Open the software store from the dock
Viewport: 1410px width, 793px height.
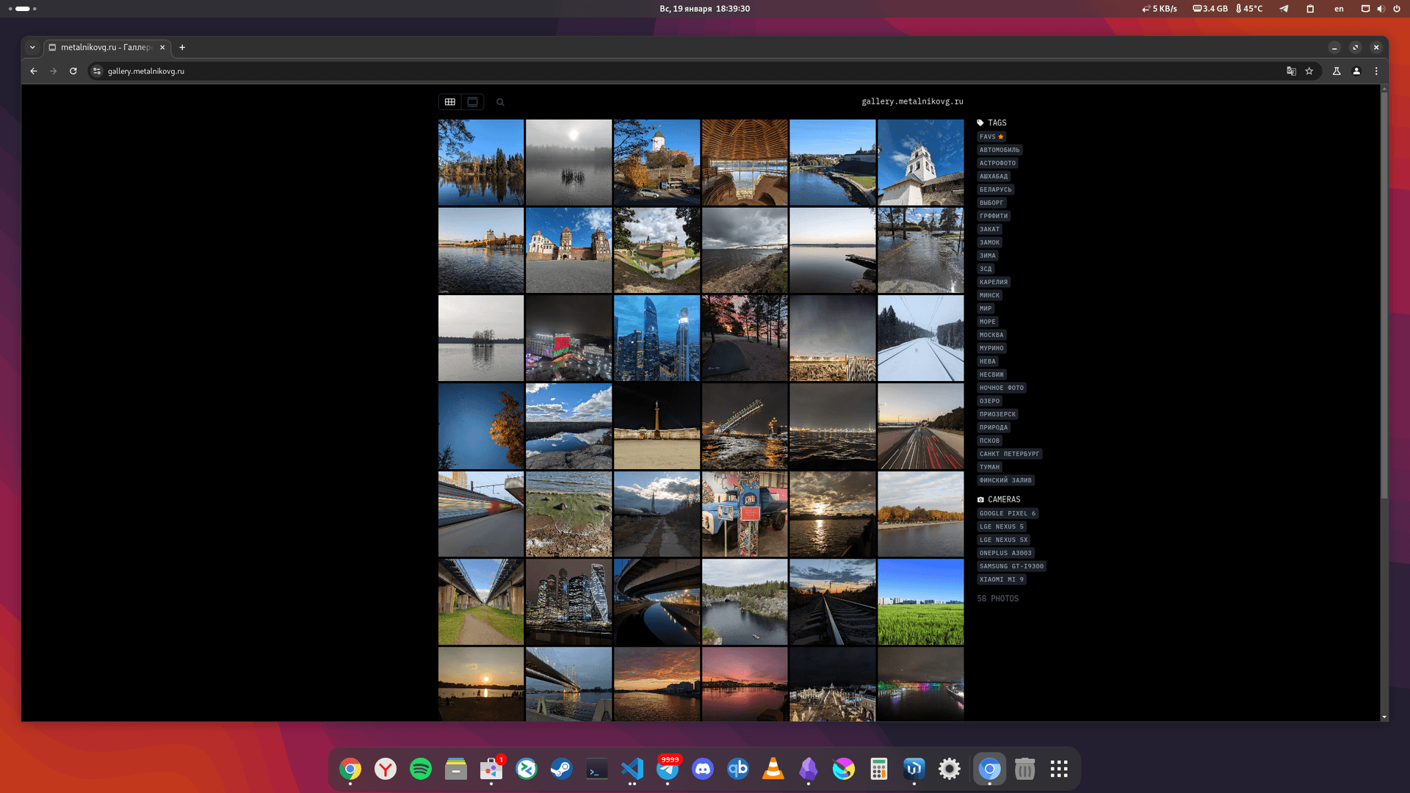pyautogui.click(x=491, y=769)
